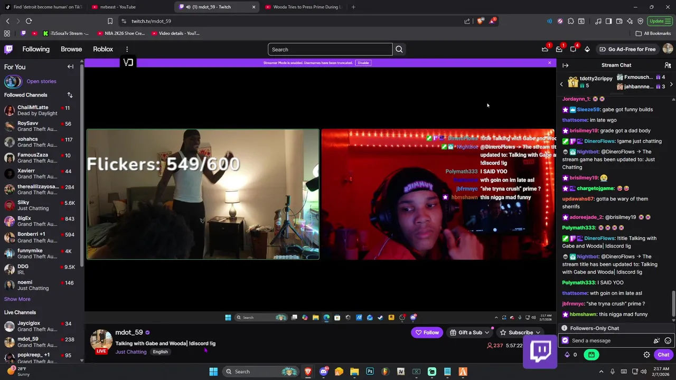Open All Bookmarks folder
Viewport: 676px width, 380px height.
pos(653,33)
